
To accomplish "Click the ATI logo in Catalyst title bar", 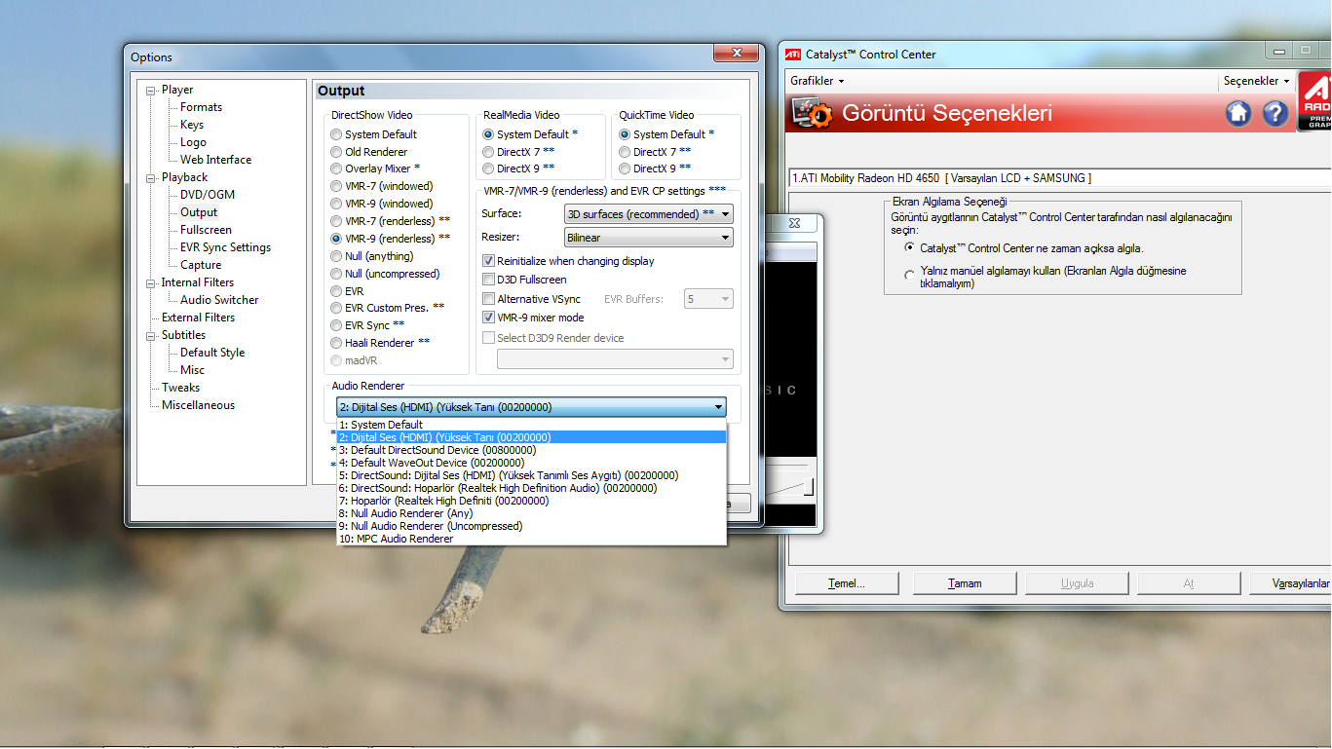I will point(794,55).
